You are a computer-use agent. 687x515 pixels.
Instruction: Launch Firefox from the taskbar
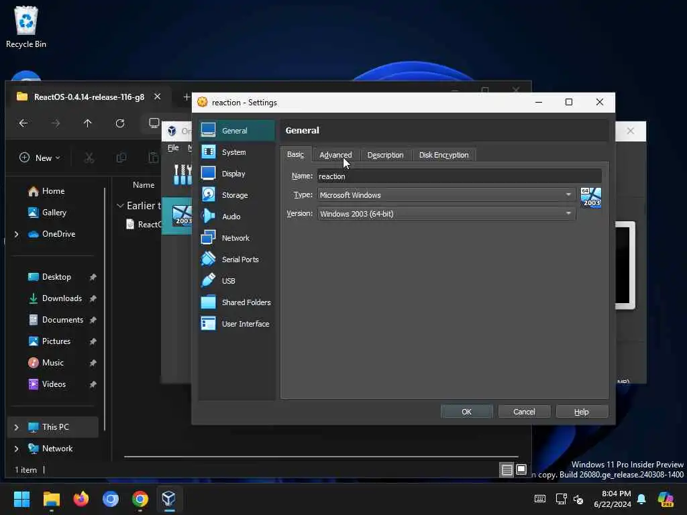81,499
